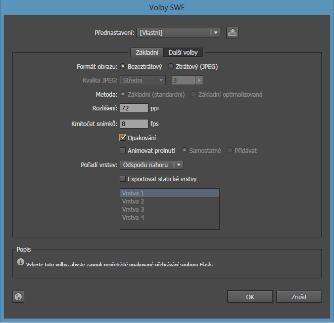Click the Zrušit button
The width and height of the screenshot is (334, 323).
[x=299, y=297]
